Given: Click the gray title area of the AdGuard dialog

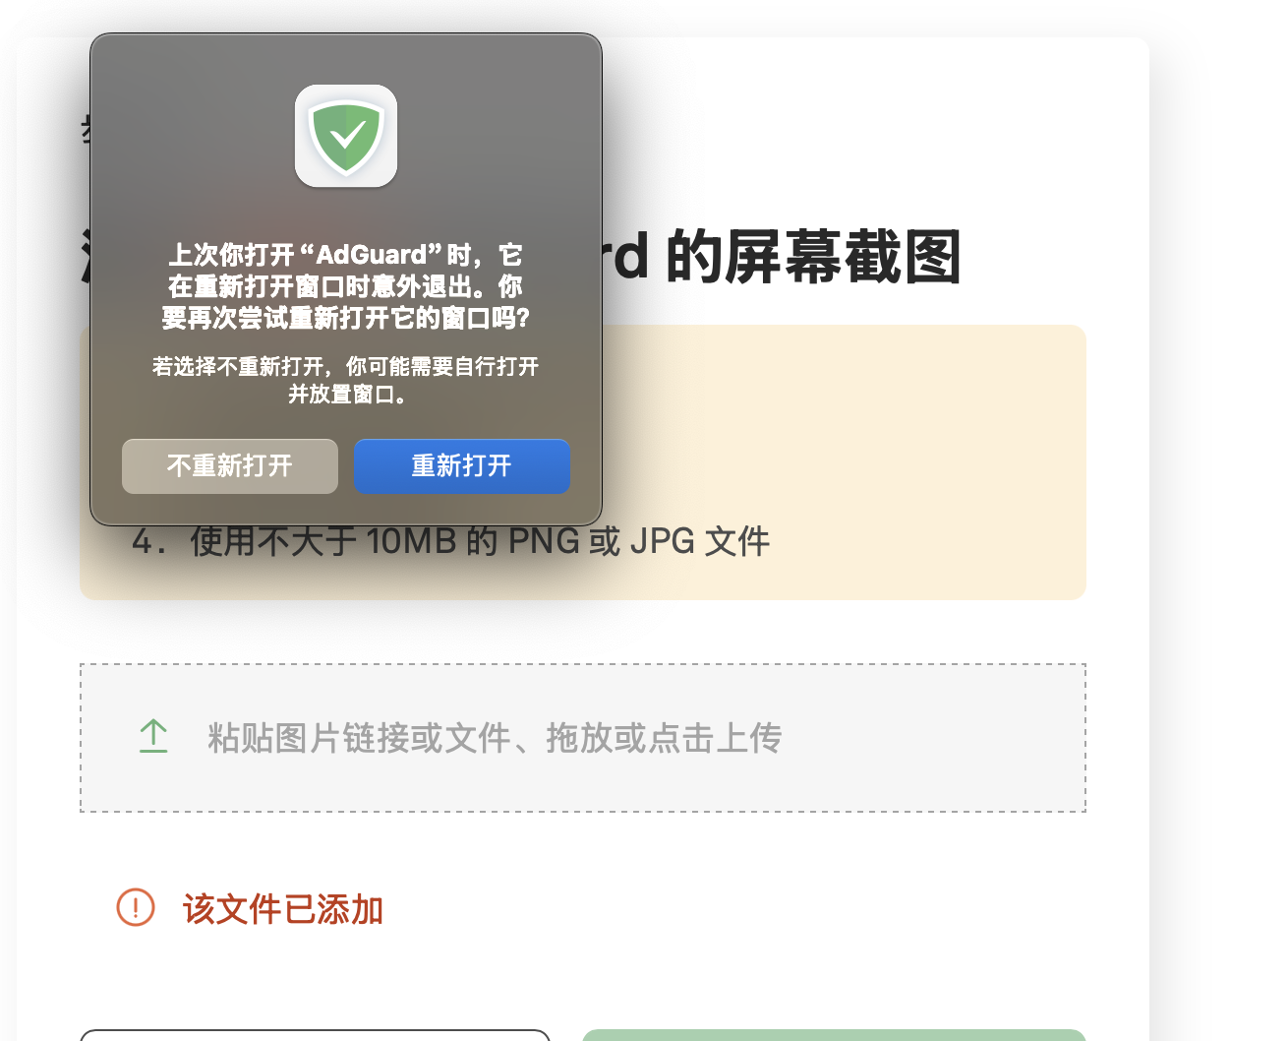Looking at the screenshot, I should coord(346,59).
